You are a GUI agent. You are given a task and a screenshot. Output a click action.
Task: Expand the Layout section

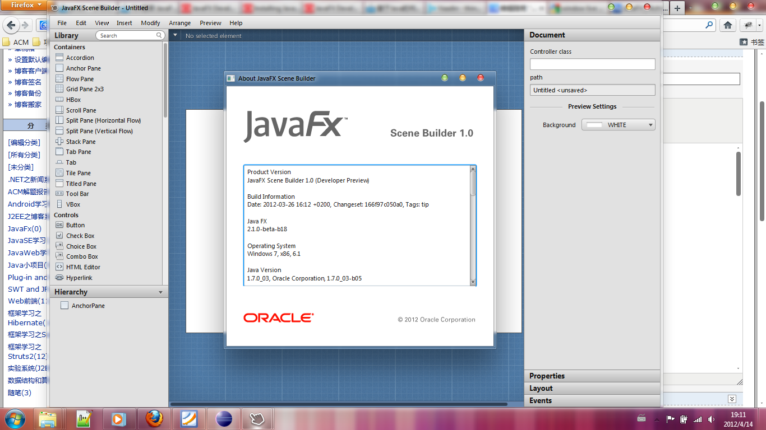click(592, 388)
